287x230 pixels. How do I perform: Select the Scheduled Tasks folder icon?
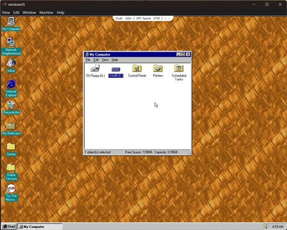[x=179, y=69]
